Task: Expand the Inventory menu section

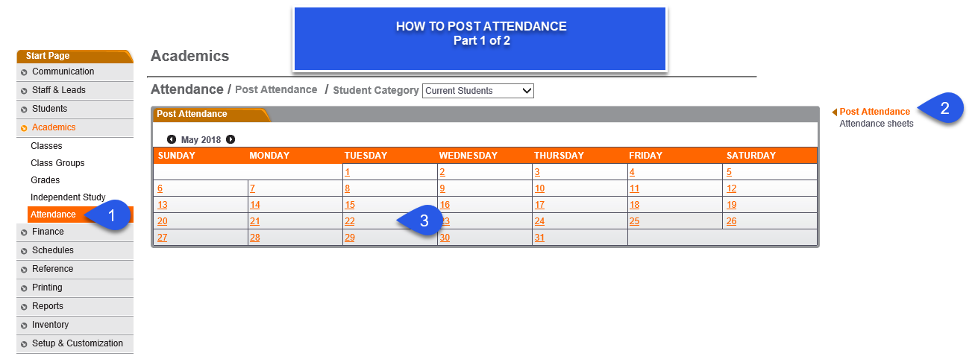Action: click(75, 325)
